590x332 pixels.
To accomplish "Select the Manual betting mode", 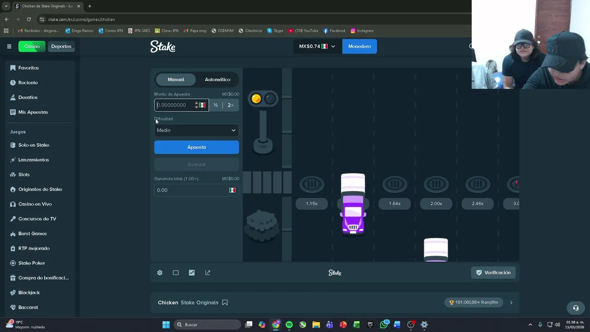I will (x=176, y=79).
